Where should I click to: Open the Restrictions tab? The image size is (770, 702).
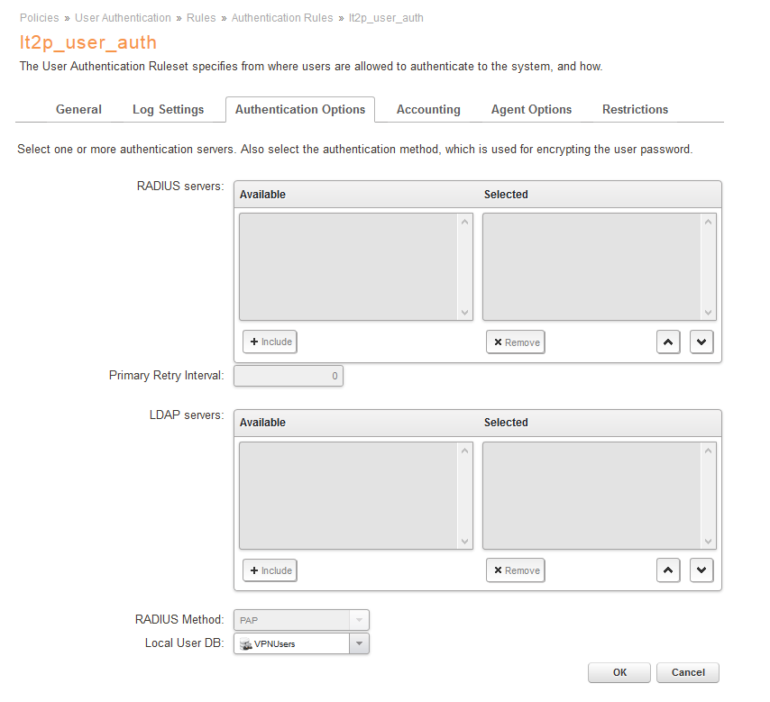(x=635, y=109)
